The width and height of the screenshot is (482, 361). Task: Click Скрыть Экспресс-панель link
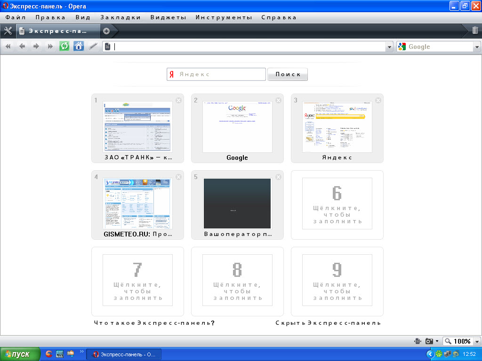coord(328,323)
